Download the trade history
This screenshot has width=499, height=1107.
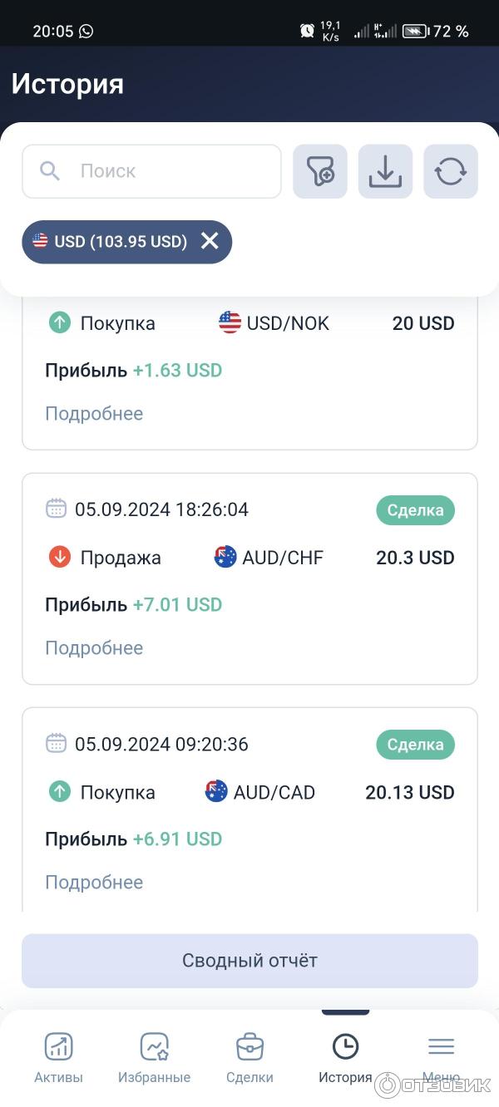(385, 171)
